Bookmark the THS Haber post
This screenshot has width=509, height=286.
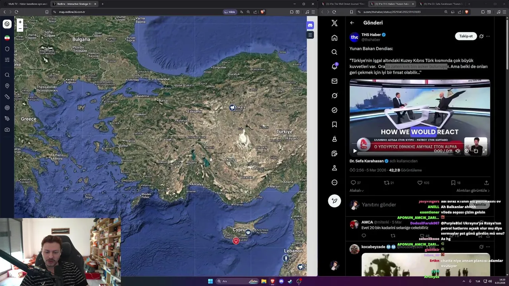click(453, 183)
